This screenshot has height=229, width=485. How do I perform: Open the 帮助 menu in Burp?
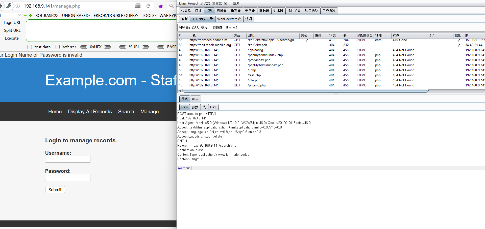pyautogui.click(x=236, y=3)
